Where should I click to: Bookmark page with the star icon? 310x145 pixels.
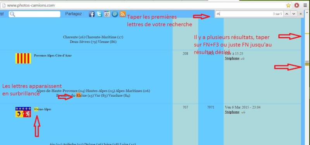(288, 5)
